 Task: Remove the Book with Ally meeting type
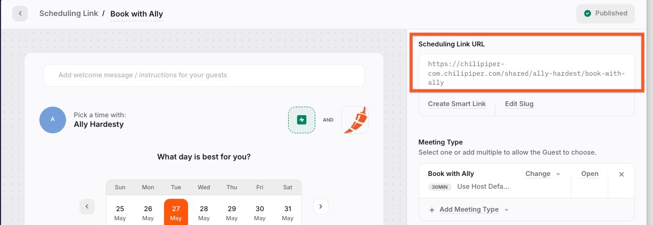coord(621,174)
